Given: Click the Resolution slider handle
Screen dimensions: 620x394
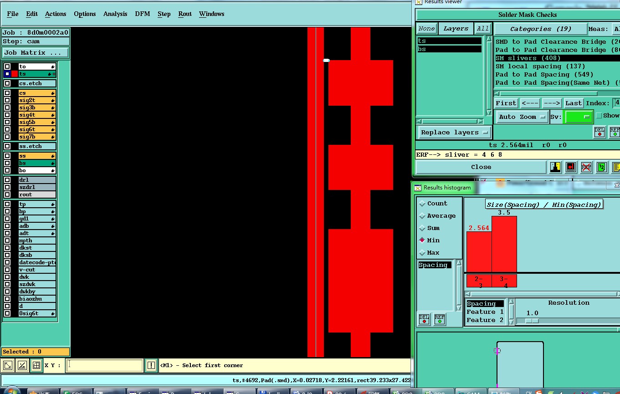Looking at the screenshot, I should click(x=531, y=321).
